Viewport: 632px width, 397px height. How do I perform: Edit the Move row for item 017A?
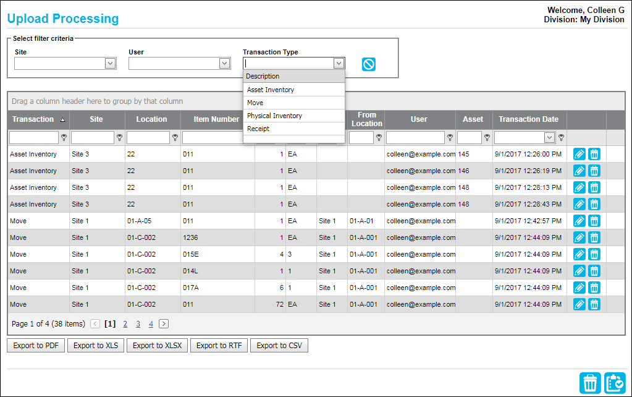[579, 288]
